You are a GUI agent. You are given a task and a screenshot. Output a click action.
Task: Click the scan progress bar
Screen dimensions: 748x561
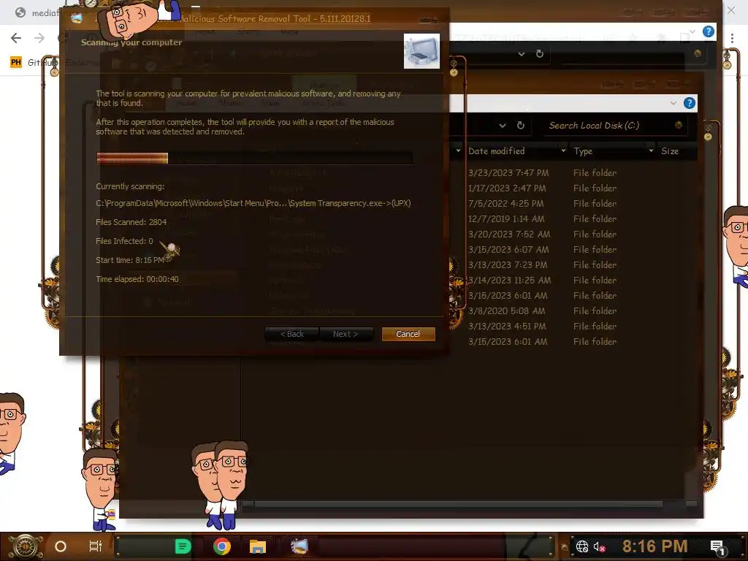[254, 158]
